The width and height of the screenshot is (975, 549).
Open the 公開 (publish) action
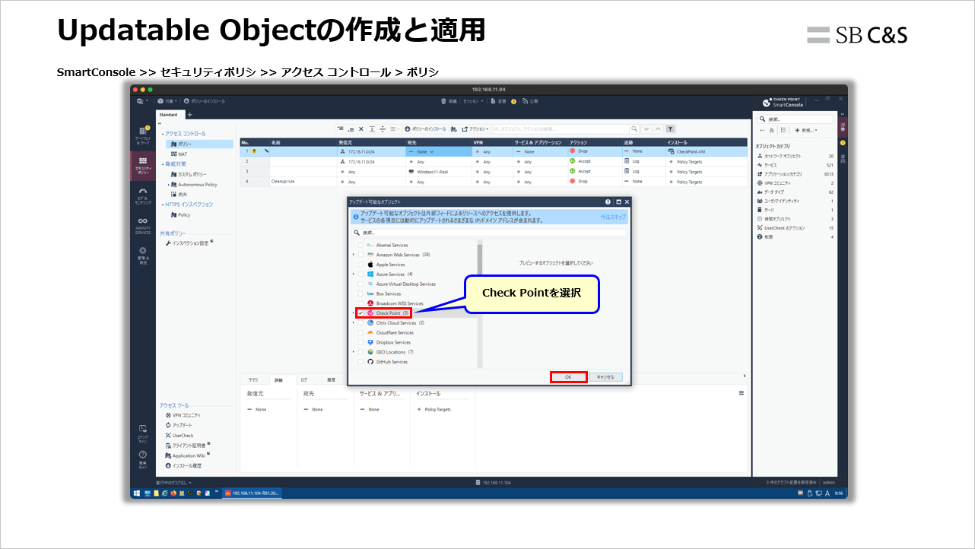(532, 100)
